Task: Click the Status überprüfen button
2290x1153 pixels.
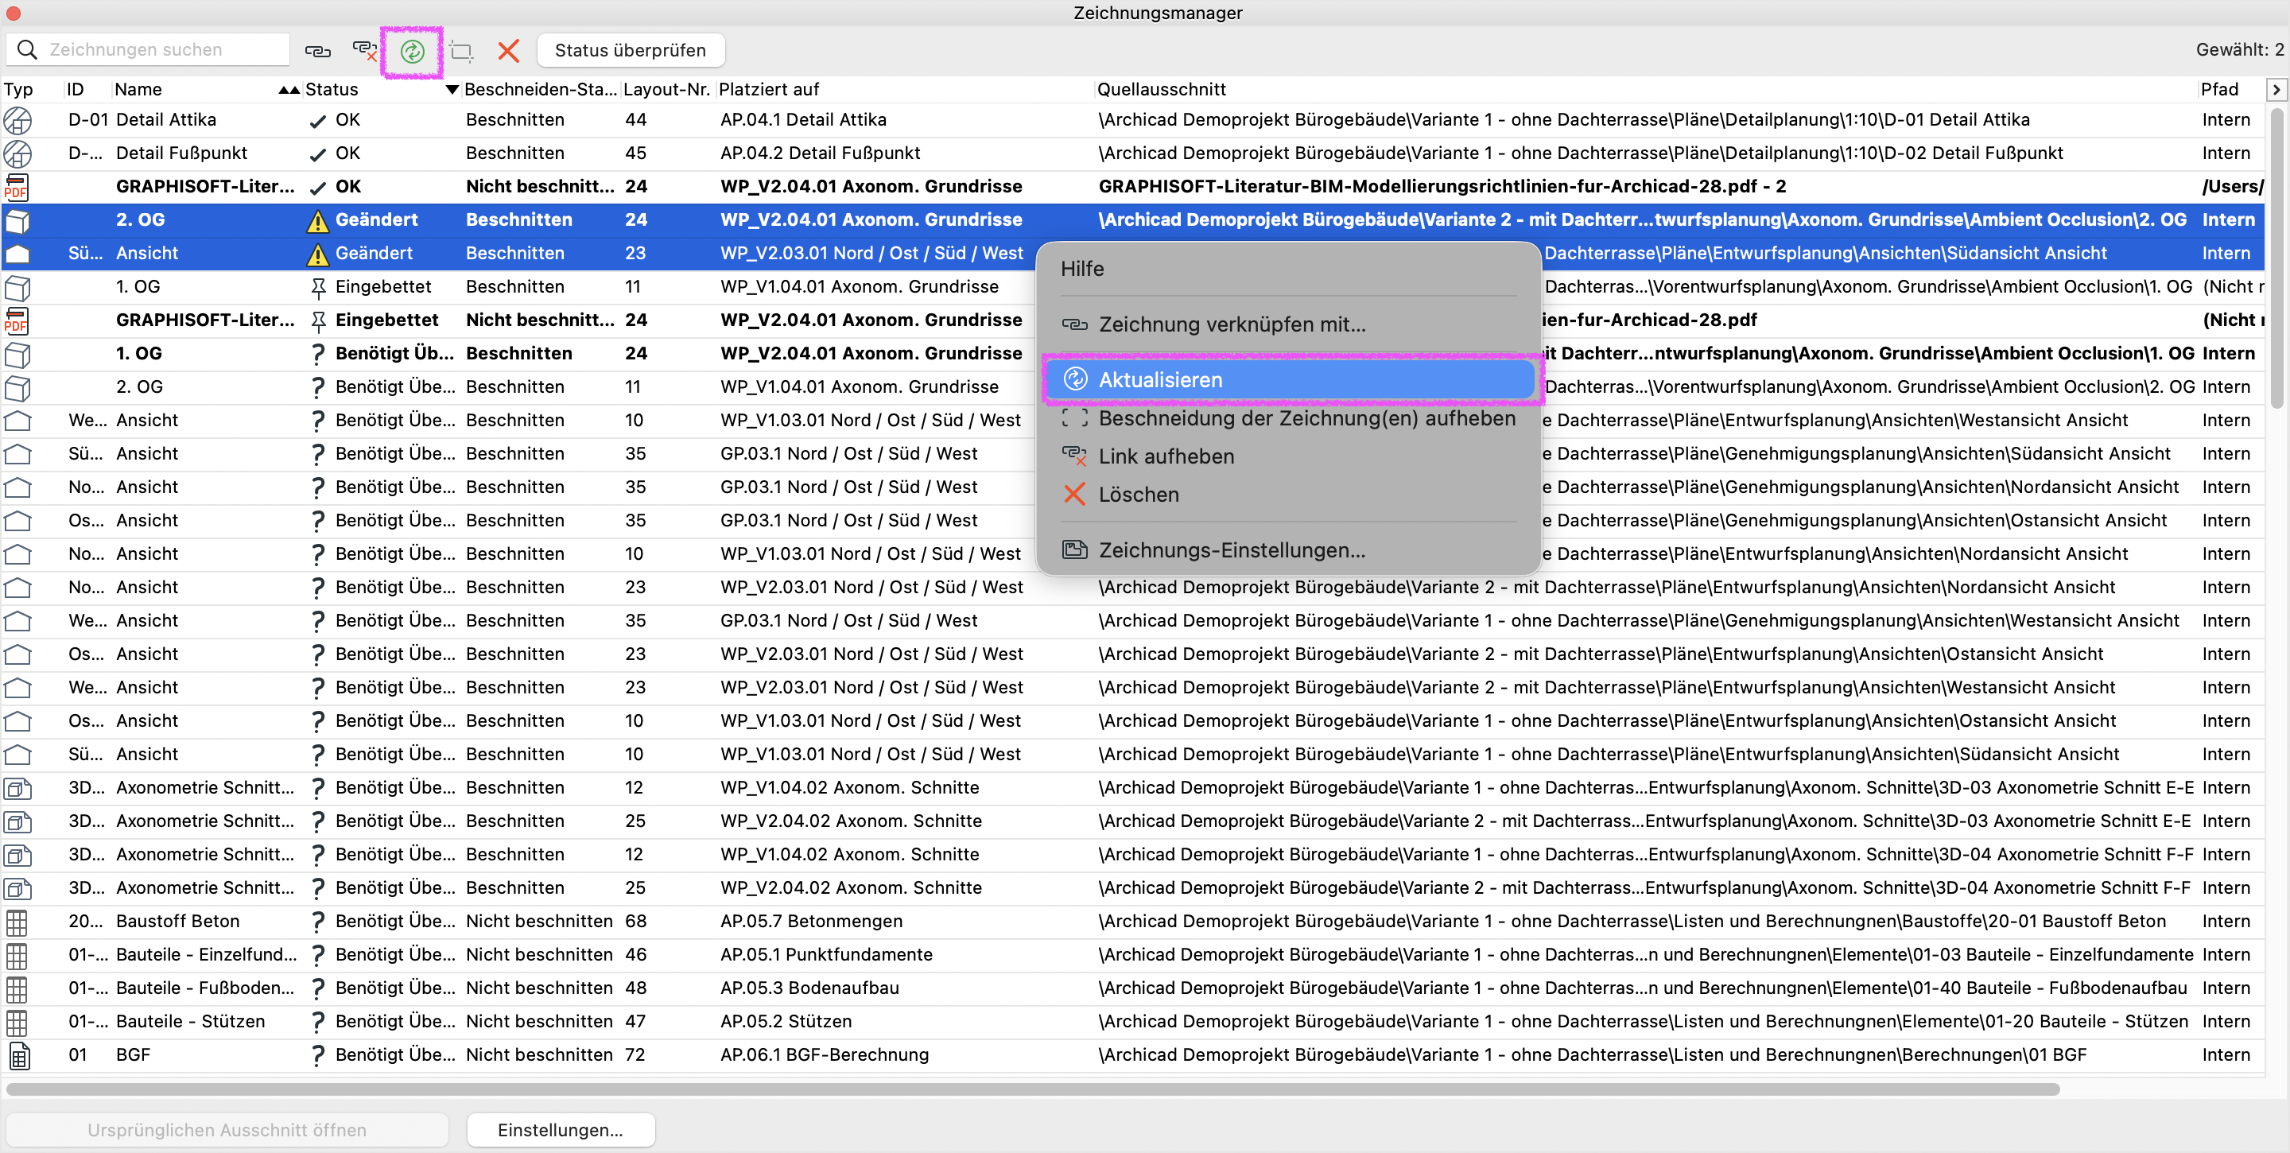Action: 631,51
